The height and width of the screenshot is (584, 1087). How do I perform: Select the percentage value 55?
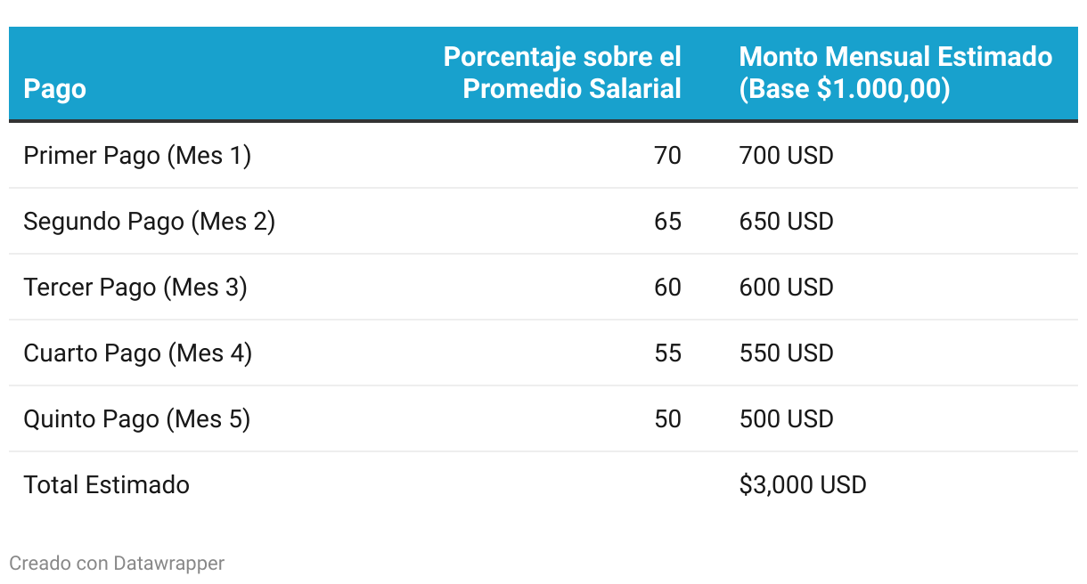coord(668,353)
